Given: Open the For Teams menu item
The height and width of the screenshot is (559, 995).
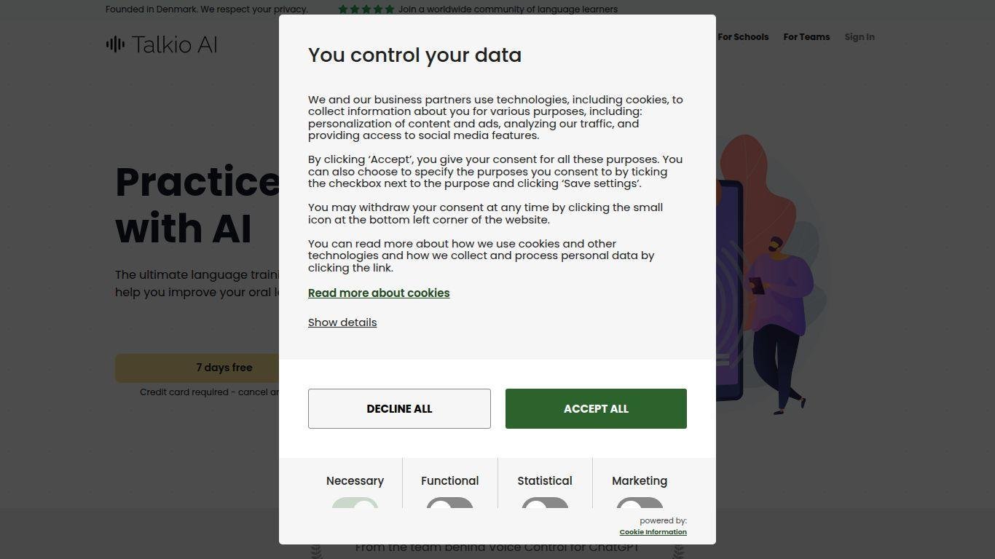Looking at the screenshot, I should coord(806,37).
